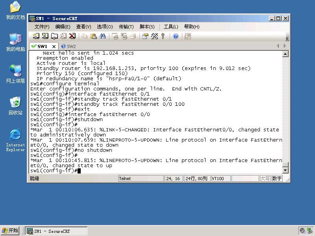Image resolution: width=315 pixels, height=236 pixels.
Task: Open 我的电脑 desktop icon
Action: click(15, 42)
